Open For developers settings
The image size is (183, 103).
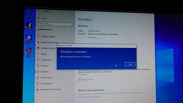(46, 84)
